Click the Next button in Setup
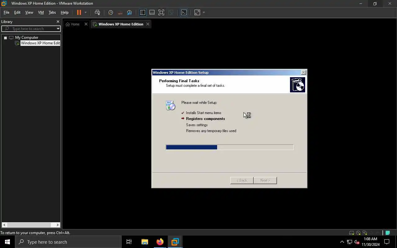The image size is (397, 248). pyautogui.click(x=265, y=180)
